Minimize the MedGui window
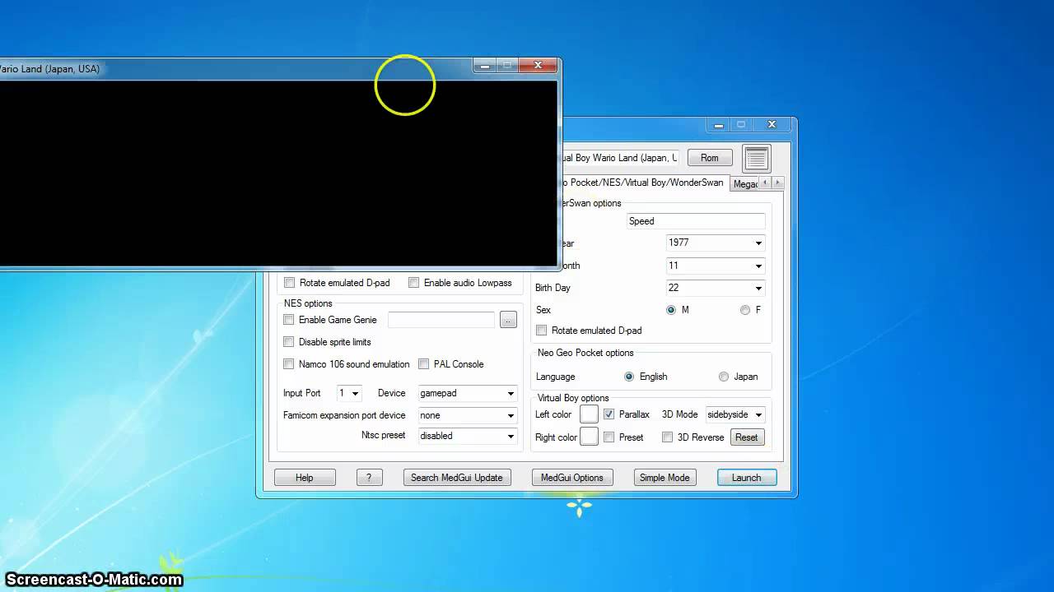 tap(719, 125)
